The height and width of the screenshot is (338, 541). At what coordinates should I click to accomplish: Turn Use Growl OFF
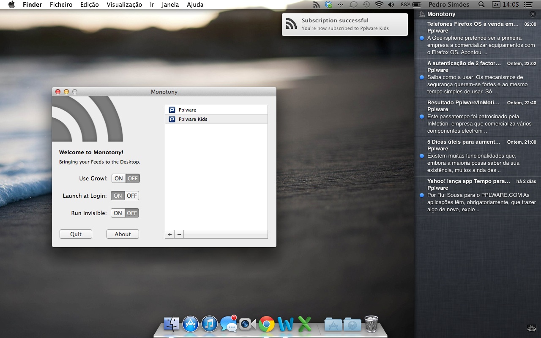click(133, 178)
